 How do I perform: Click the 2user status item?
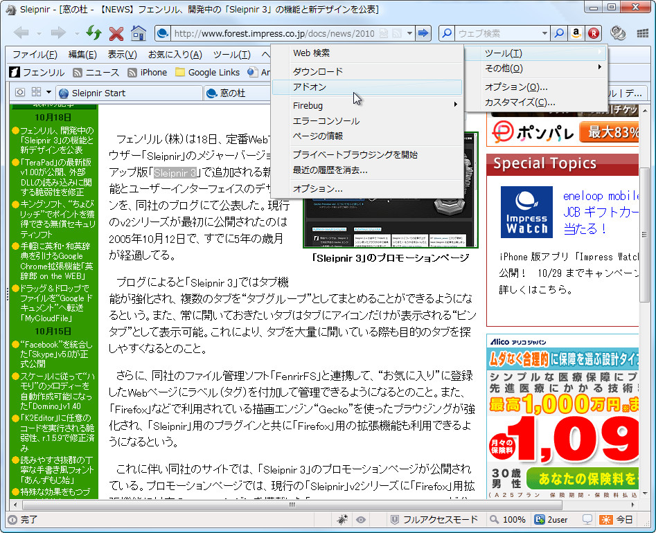(x=551, y=519)
